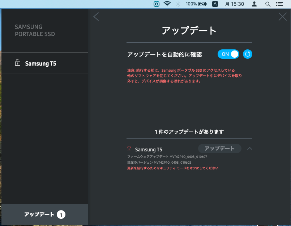291x226 pixels.
Task: Click the Bluetooth icon in the menu bar
Action: (x=177, y=4)
